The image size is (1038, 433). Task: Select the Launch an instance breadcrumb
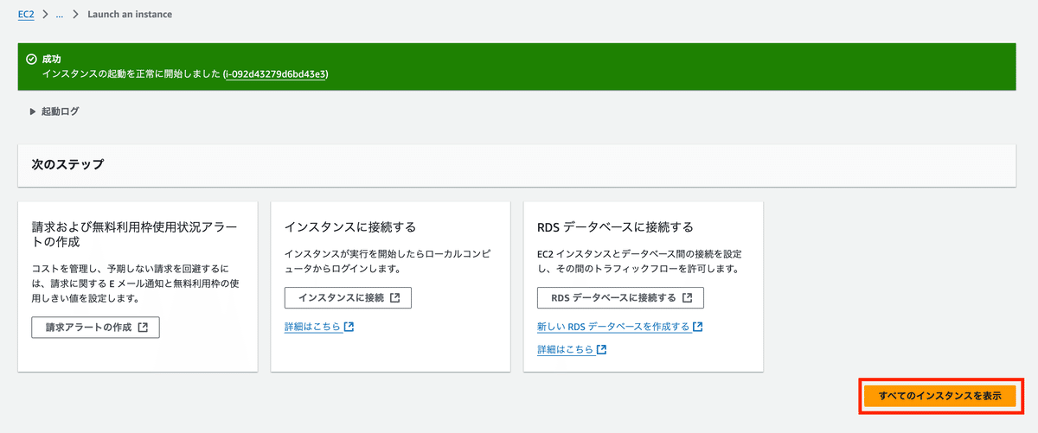(x=130, y=15)
